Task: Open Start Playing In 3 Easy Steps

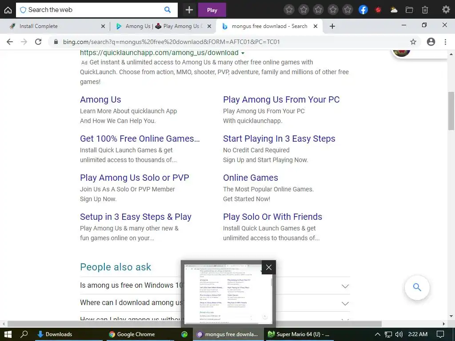Action: [279, 139]
